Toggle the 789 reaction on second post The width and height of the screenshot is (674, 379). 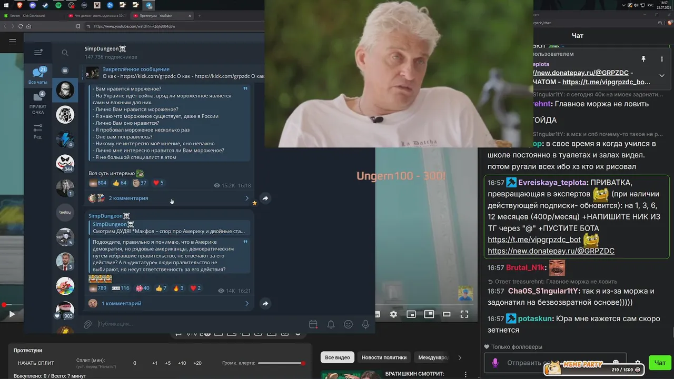click(x=98, y=288)
